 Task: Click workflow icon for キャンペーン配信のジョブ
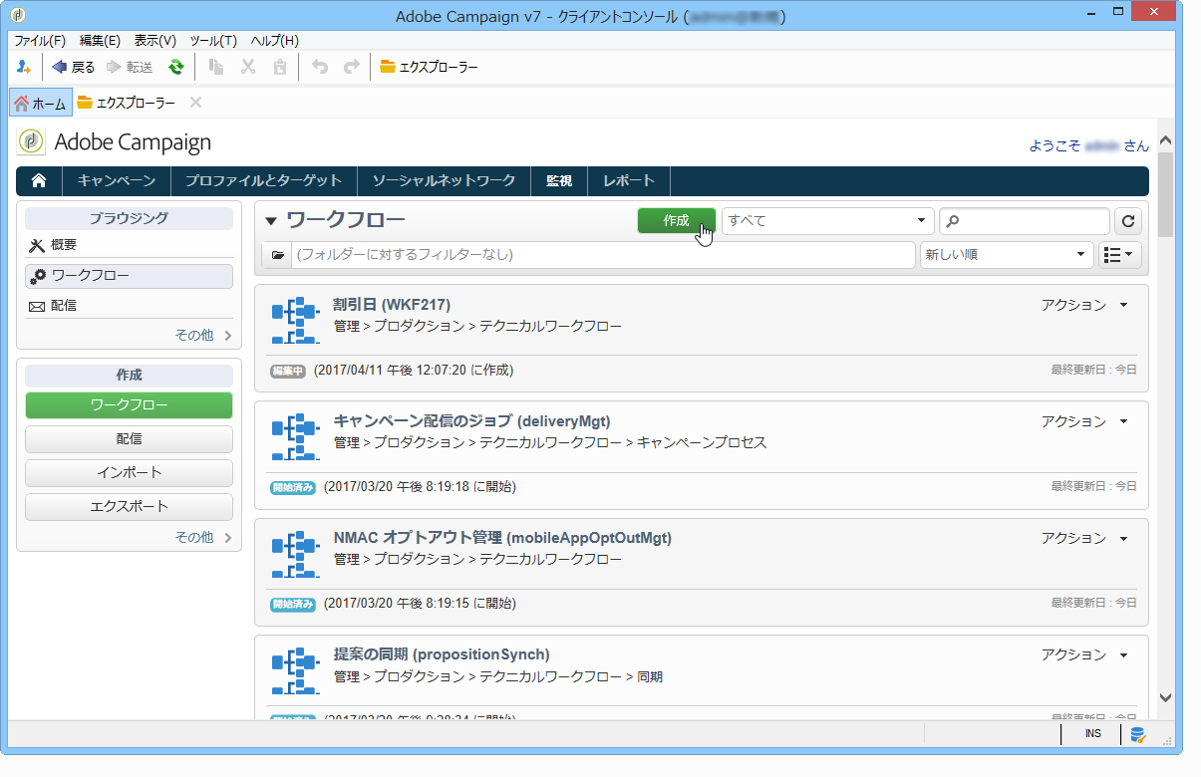296,437
